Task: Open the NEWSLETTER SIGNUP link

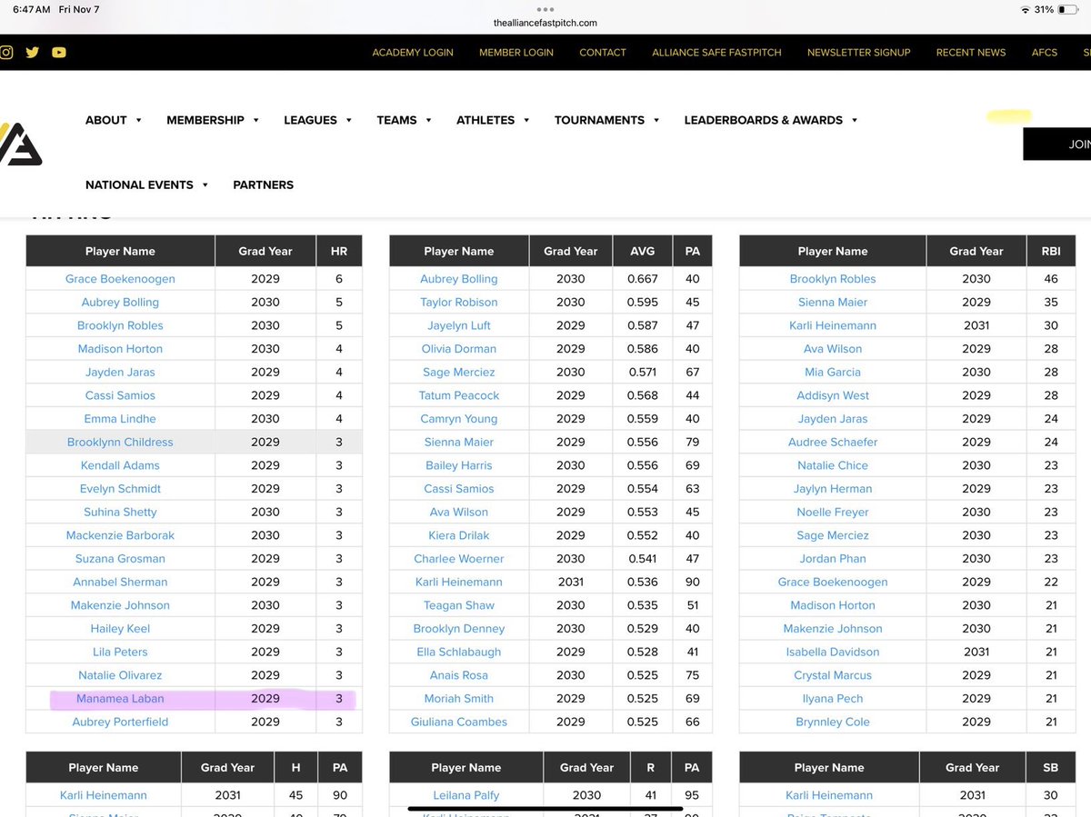Action: (858, 53)
